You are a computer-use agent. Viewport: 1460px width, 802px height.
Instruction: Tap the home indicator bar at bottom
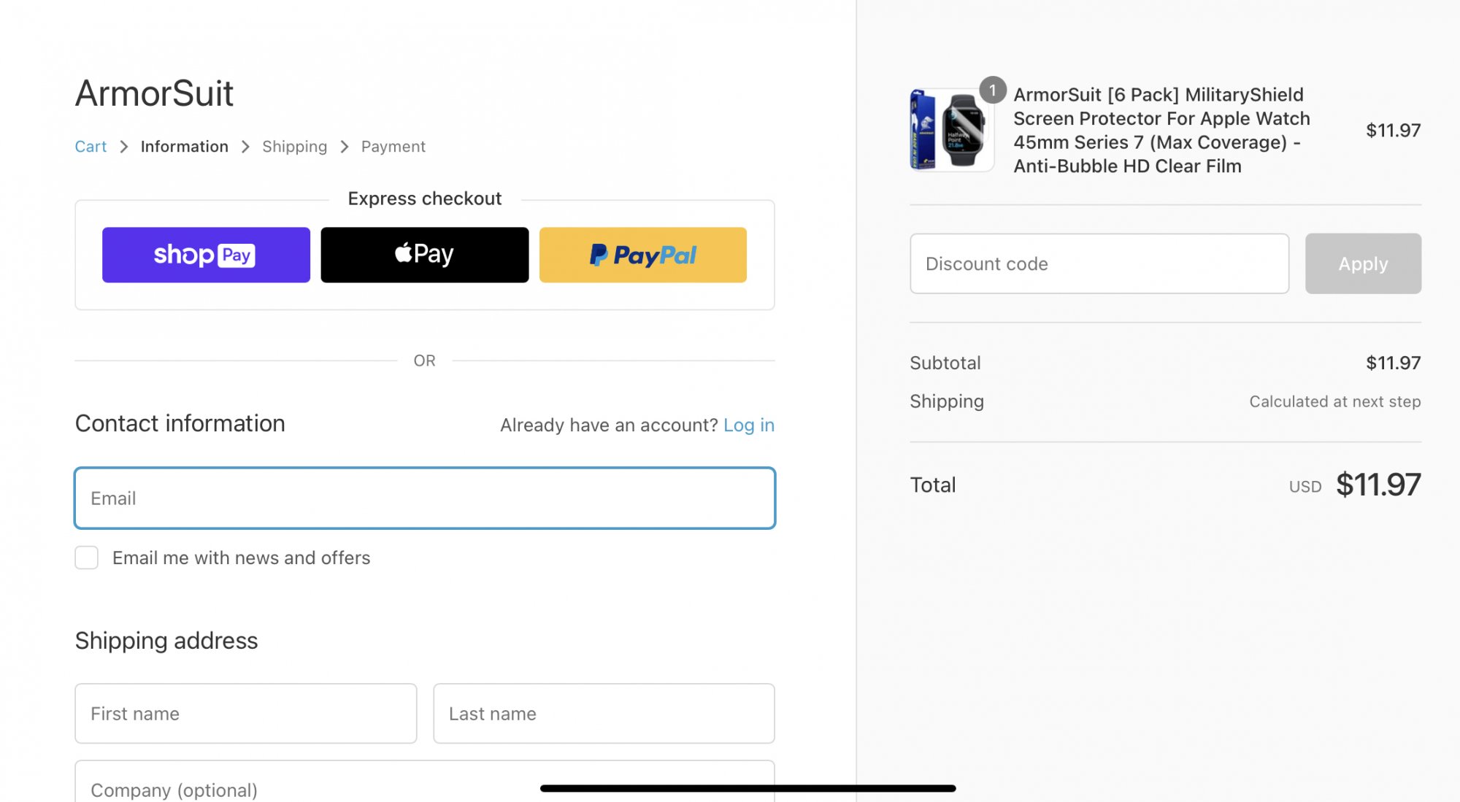[748, 788]
